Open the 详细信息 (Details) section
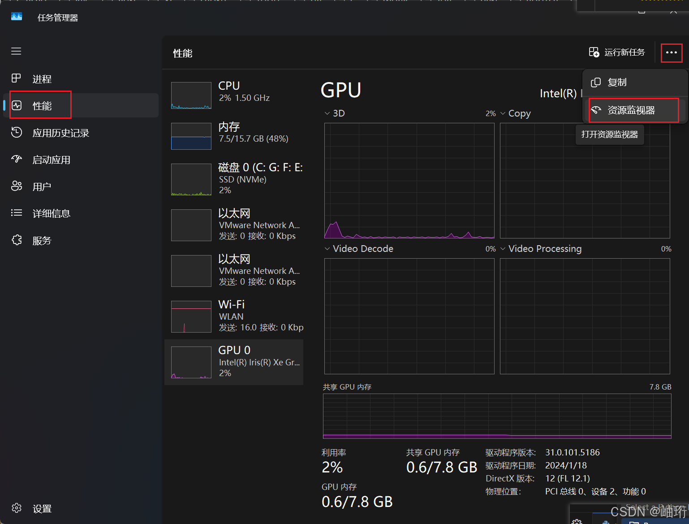 51,213
